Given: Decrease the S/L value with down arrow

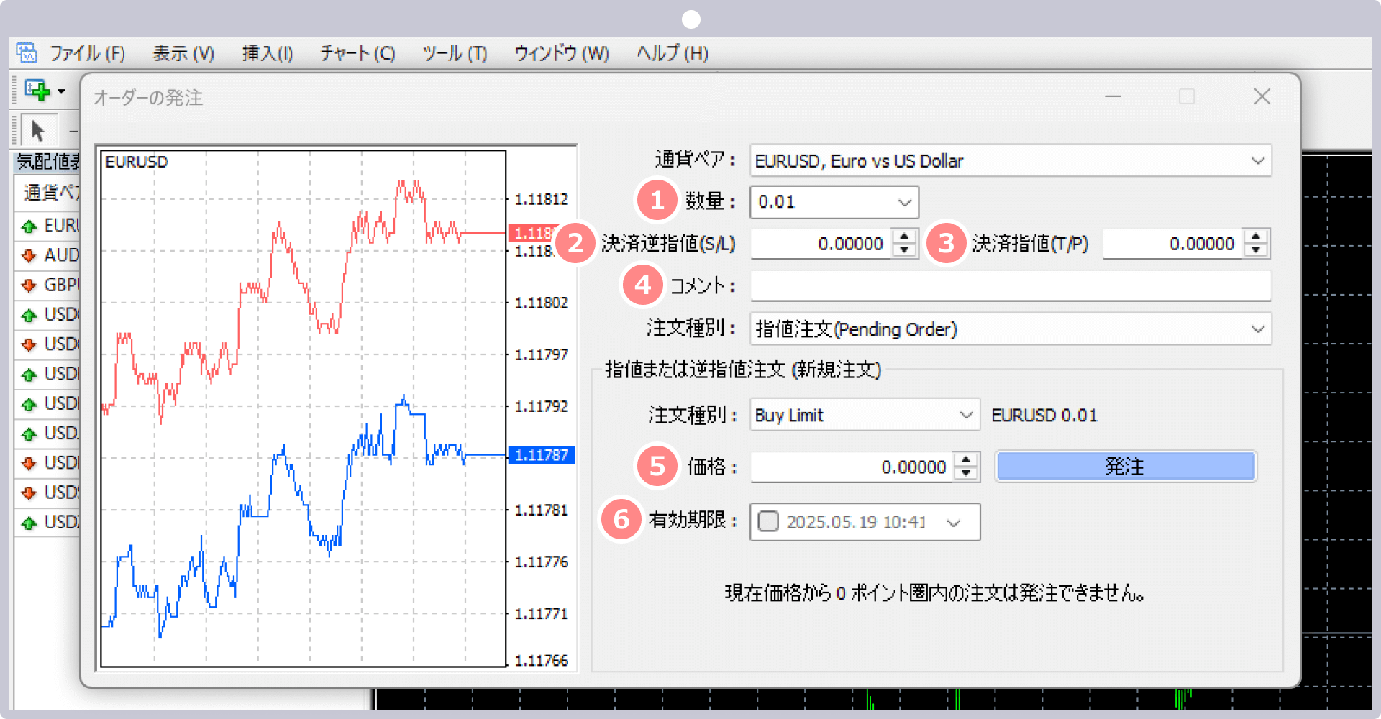Looking at the screenshot, I should coord(905,250).
